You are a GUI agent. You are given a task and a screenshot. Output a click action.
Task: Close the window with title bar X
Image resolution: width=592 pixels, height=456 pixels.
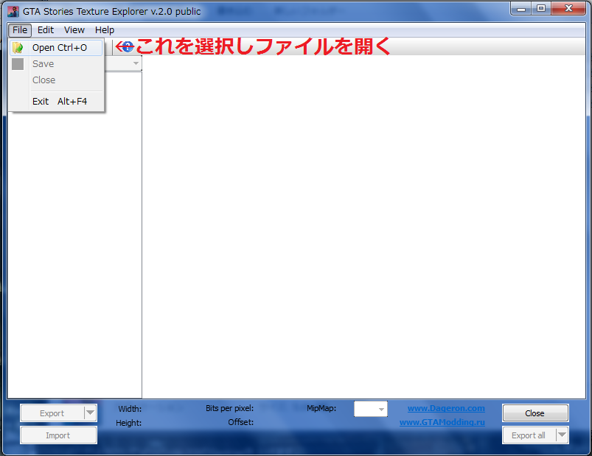coord(568,8)
